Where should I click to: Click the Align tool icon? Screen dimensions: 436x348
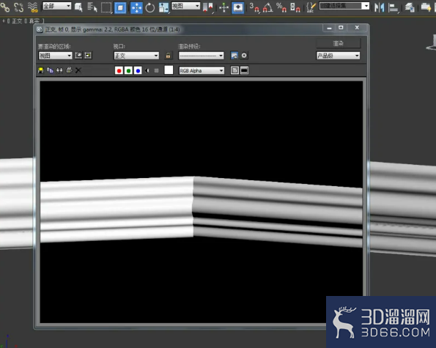click(x=393, y=7)
